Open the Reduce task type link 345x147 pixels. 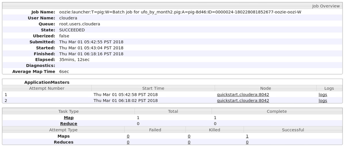[69, 124]
